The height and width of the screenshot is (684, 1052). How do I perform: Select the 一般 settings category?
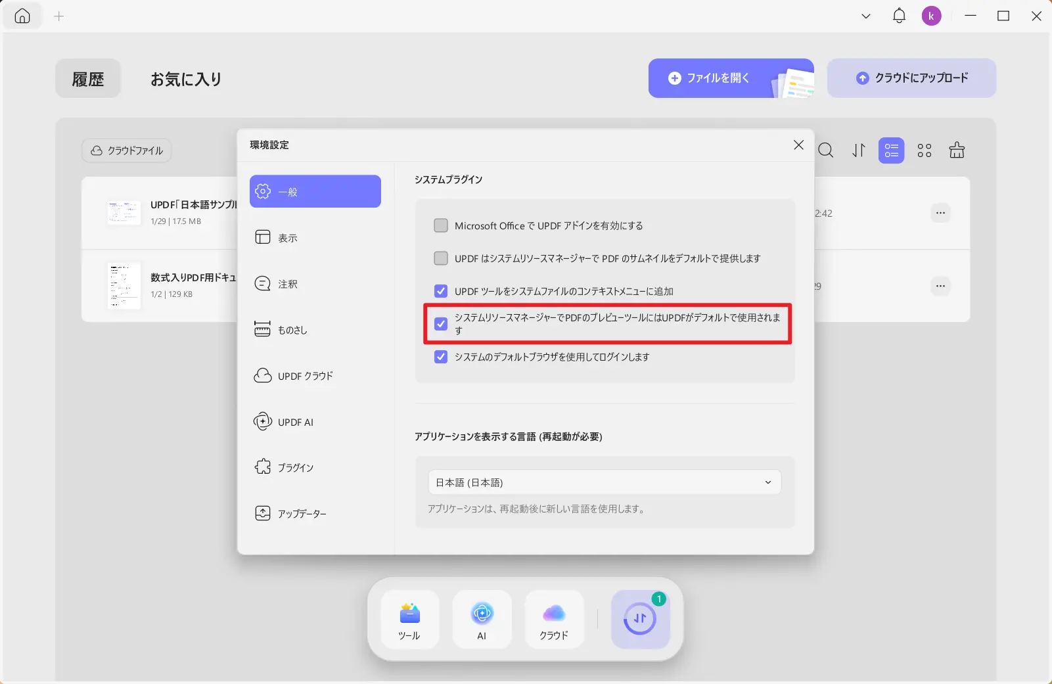315,191
